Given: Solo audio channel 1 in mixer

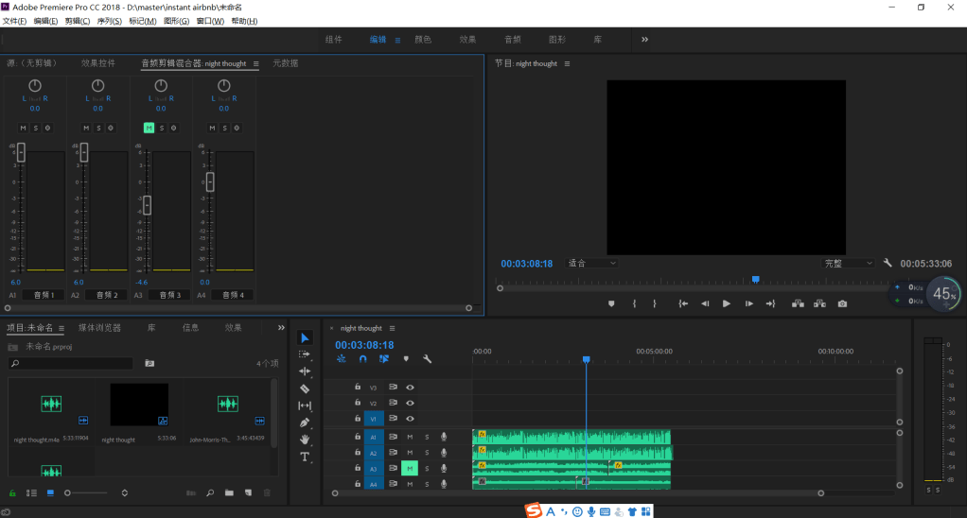Looking at the screenshot, I should 36,128.
